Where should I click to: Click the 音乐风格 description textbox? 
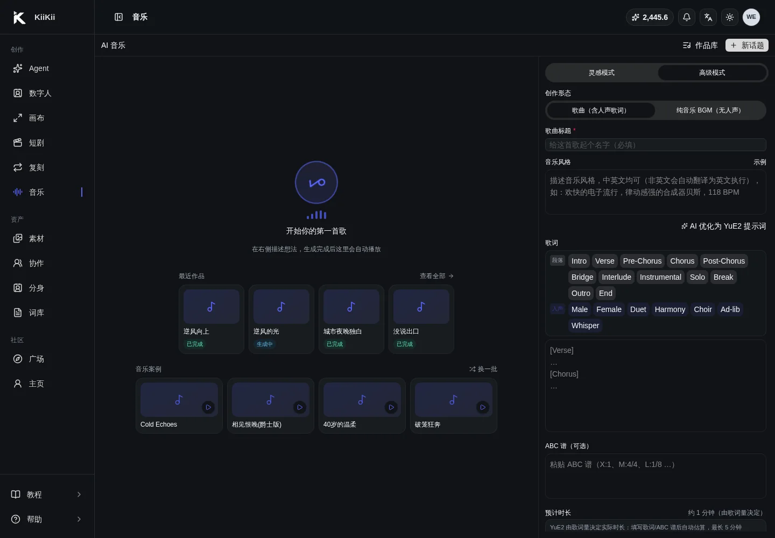656,192
